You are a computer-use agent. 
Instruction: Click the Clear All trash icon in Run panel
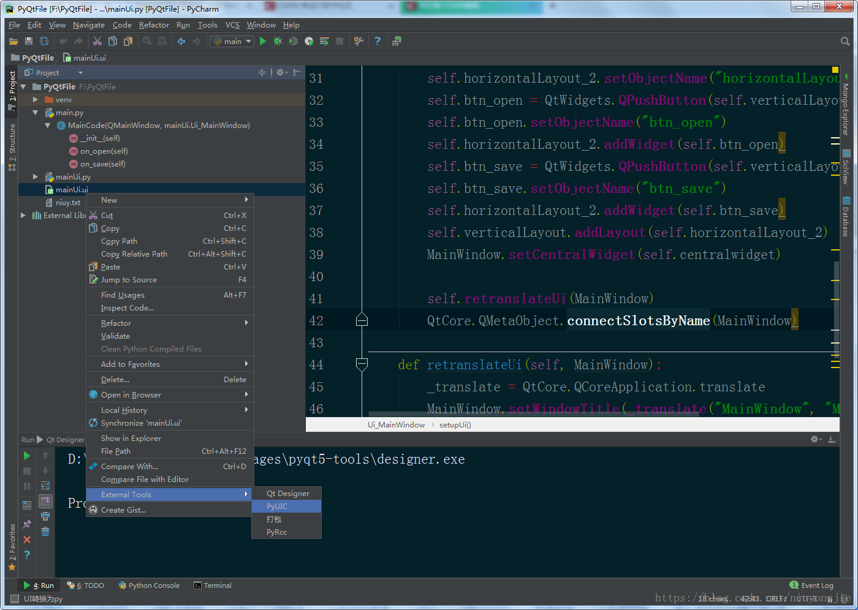click(45, 532)
